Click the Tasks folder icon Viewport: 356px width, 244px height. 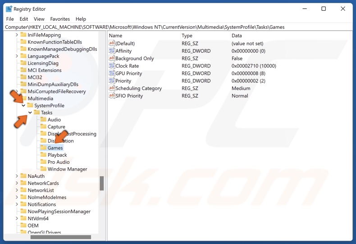[x=37, y=112]
